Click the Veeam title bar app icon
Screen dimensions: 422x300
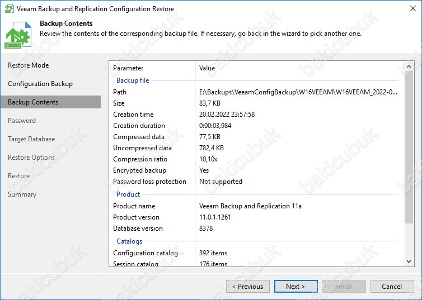(x=10, y=8)
